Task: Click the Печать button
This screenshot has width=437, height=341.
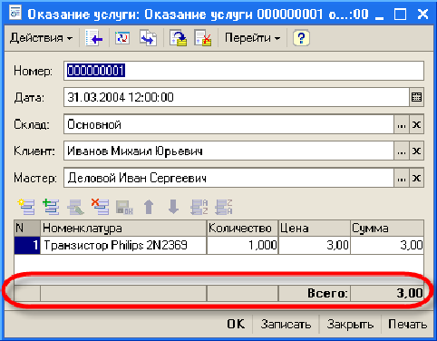Action: click(x=407, y=324)
